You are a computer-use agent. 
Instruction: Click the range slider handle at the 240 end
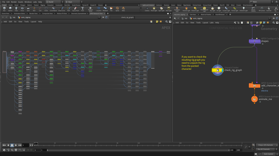coord(229,150)
